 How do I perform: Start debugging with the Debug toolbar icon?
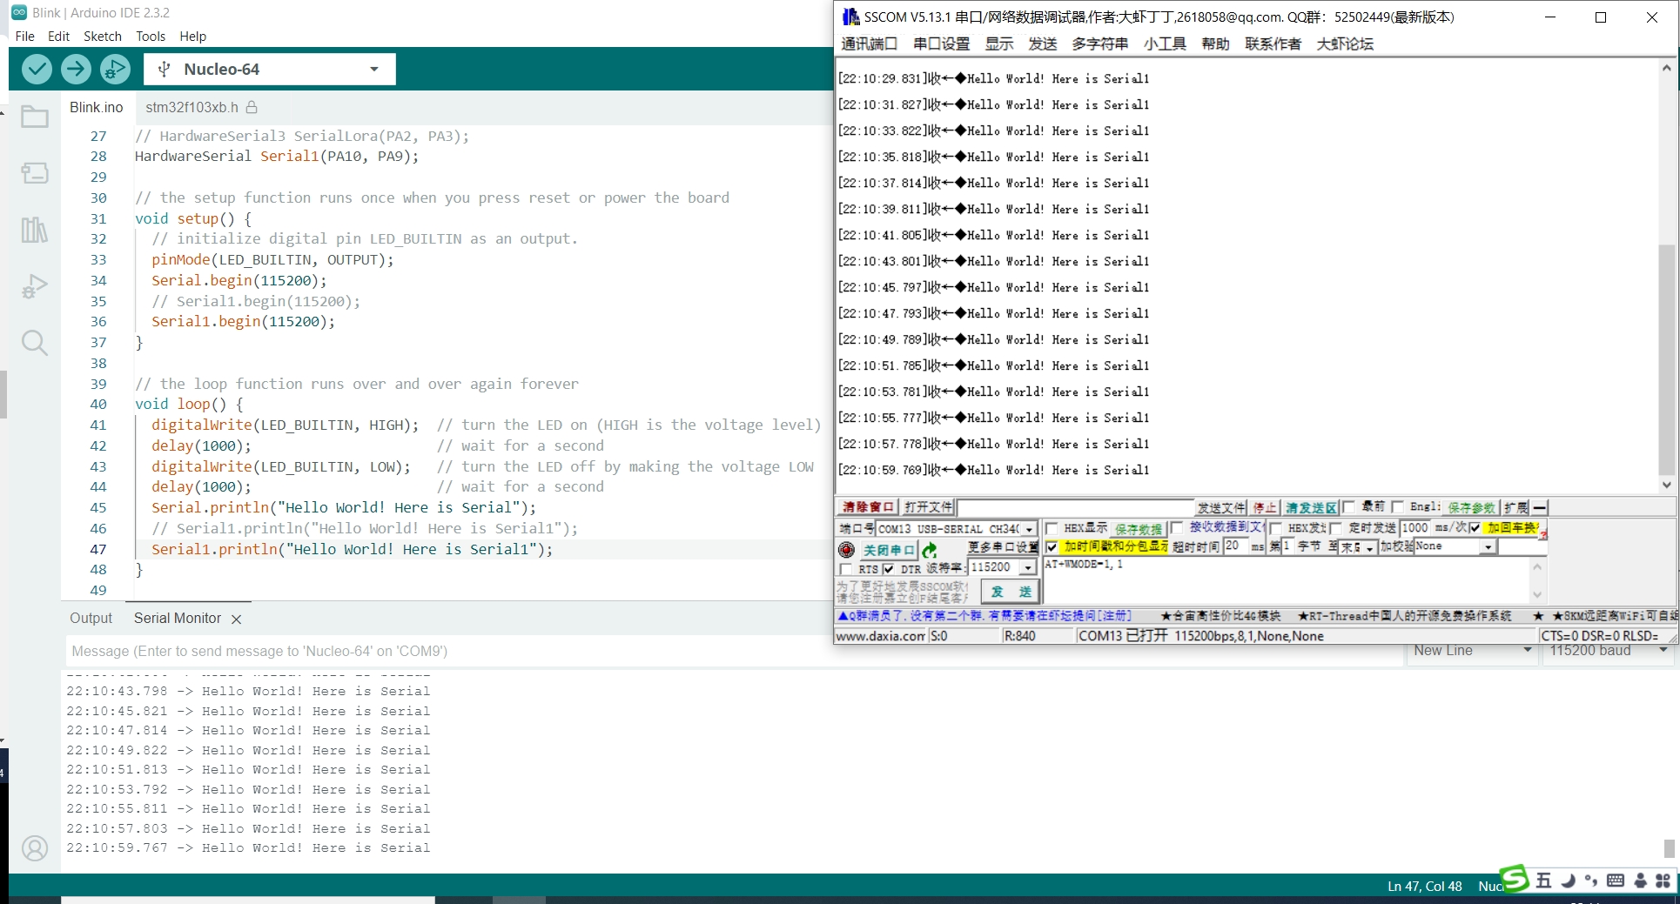pyautogui.click(x=115, y=69)
